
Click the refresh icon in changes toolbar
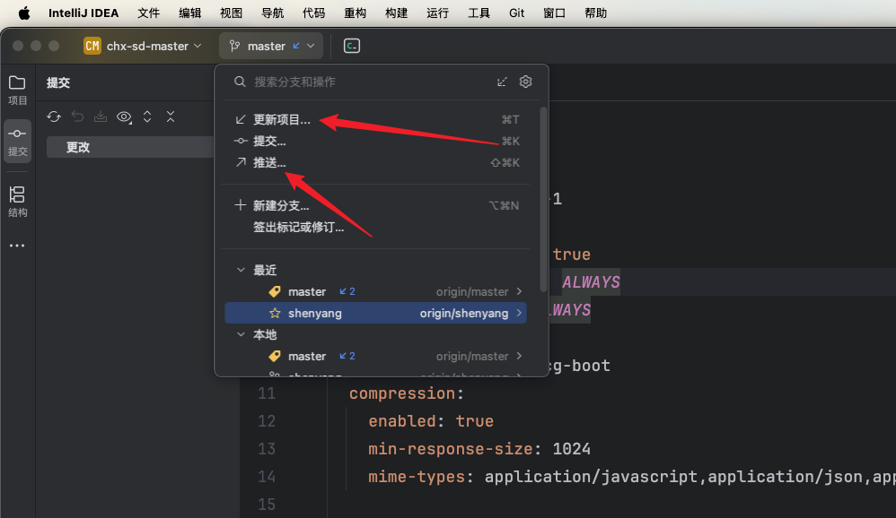pyautogui.click(x=54, y=117)
